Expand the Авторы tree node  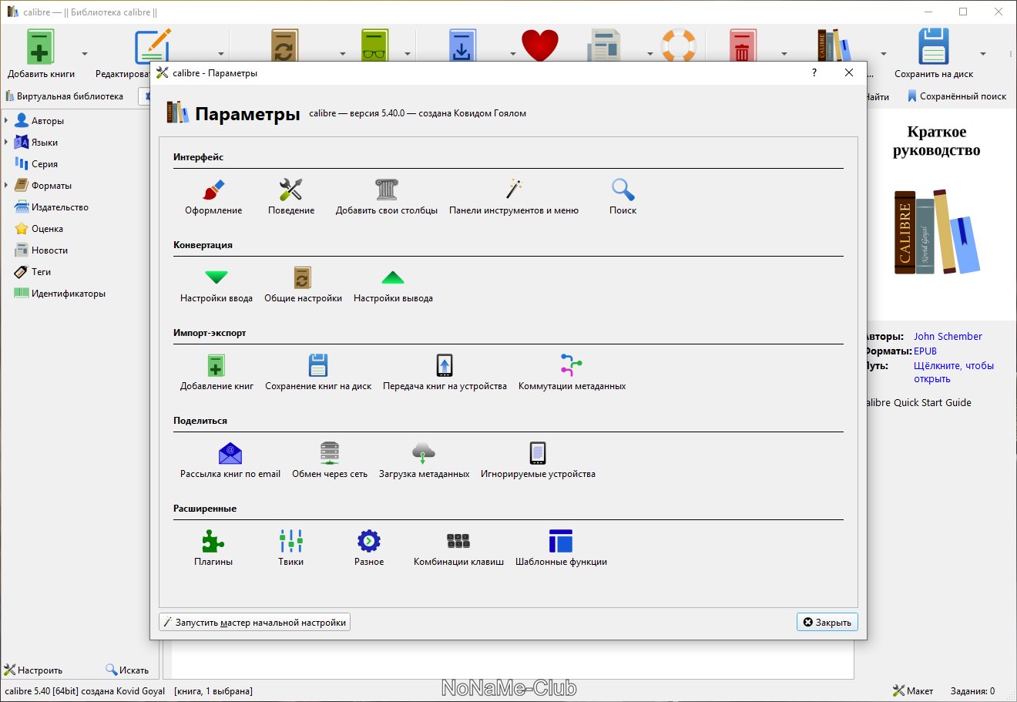(x=6, y=121)
